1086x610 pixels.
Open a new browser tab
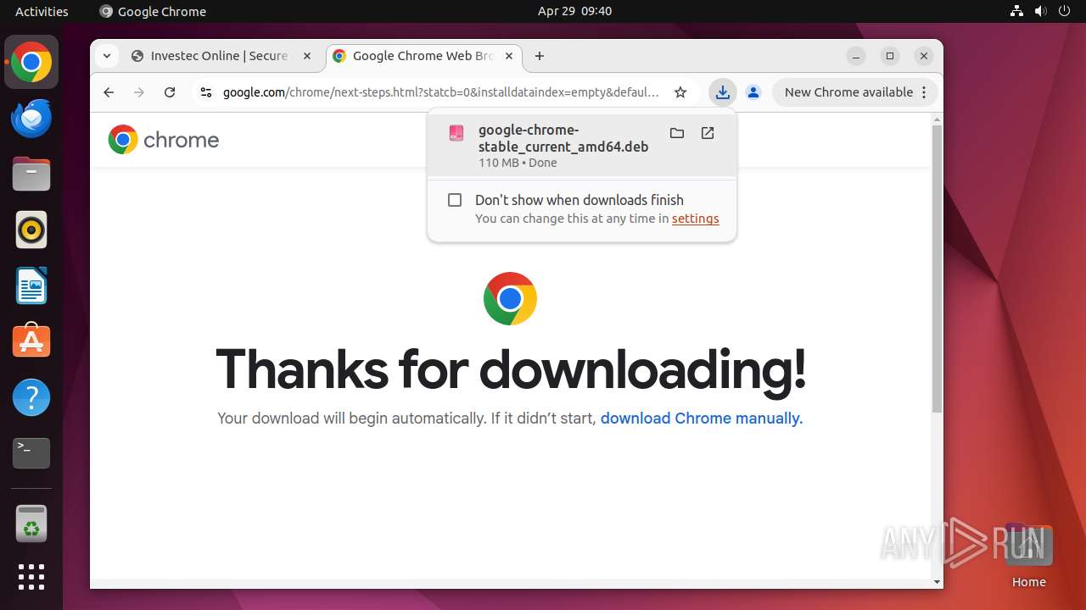(x=540, y=56)
